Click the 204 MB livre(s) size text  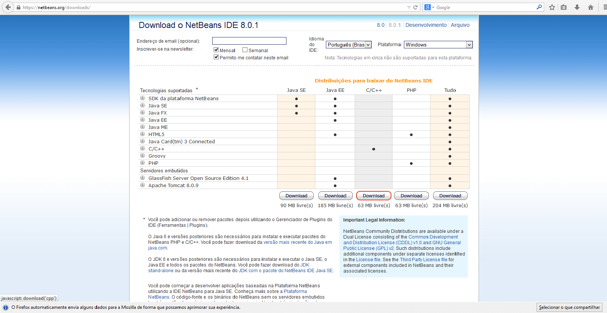click(450, 205)
